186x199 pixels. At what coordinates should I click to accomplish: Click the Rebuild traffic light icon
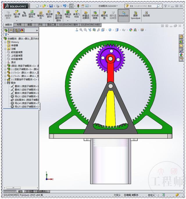78,6
